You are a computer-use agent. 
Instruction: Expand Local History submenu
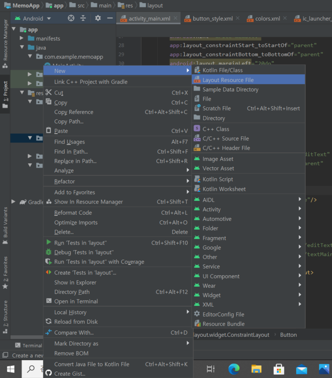point(117,312)
